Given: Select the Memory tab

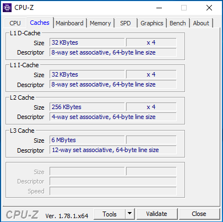Looking at the screenshot, I should click(100, 23).
